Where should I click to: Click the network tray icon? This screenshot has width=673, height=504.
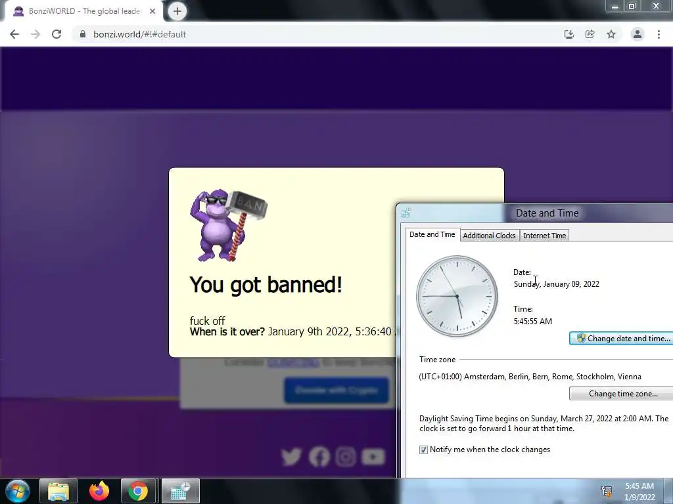click(x=607, y=491)
